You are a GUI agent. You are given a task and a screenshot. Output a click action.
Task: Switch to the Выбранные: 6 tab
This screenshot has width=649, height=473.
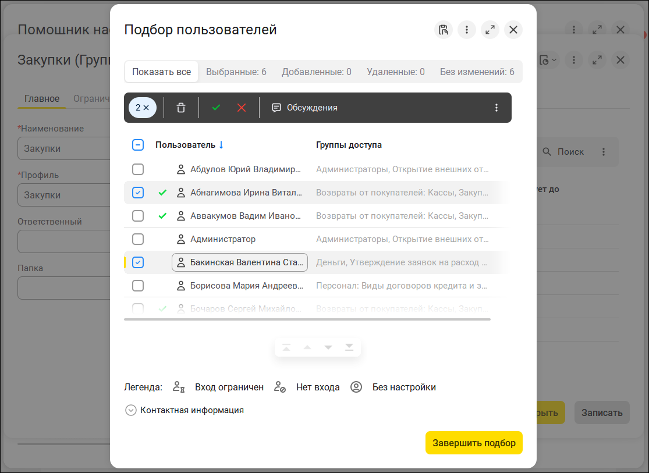236,72
